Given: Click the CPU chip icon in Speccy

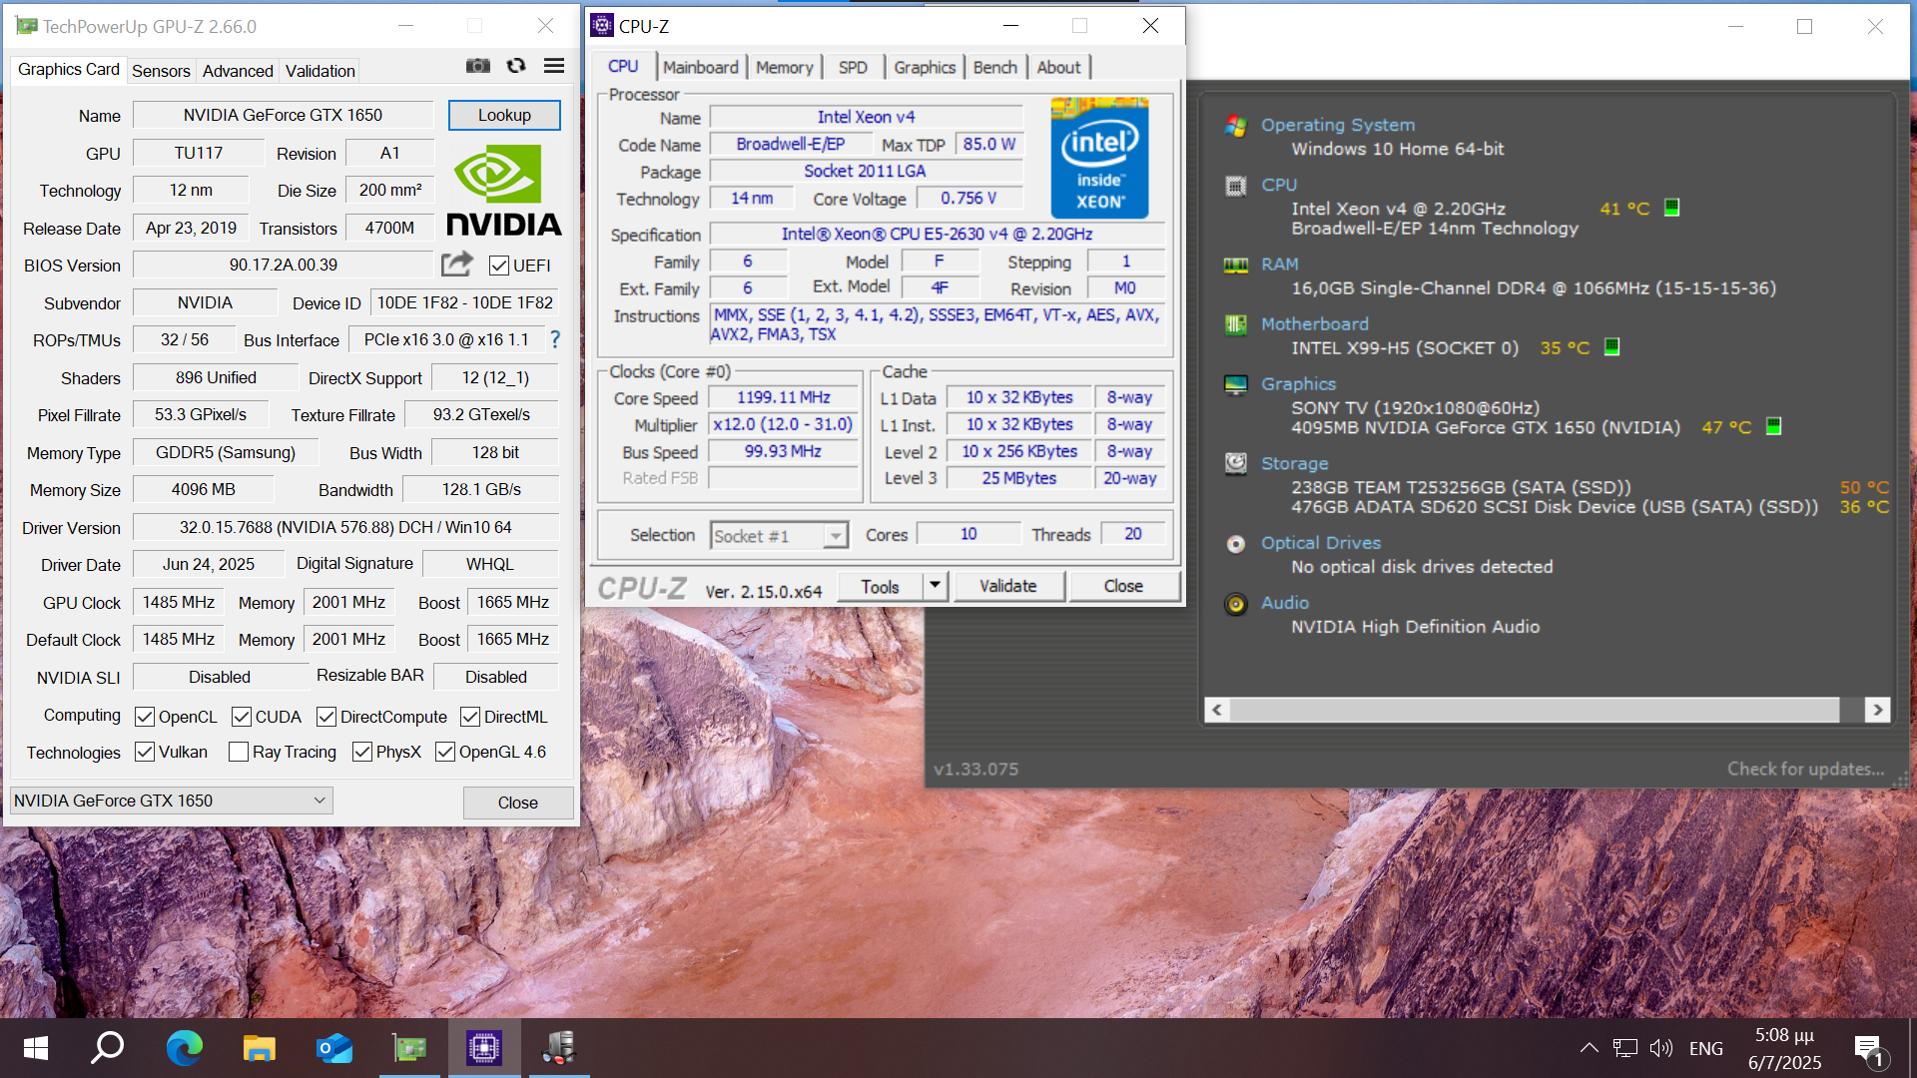Looking at the screenshot, I should click(x=1236, y=186).
